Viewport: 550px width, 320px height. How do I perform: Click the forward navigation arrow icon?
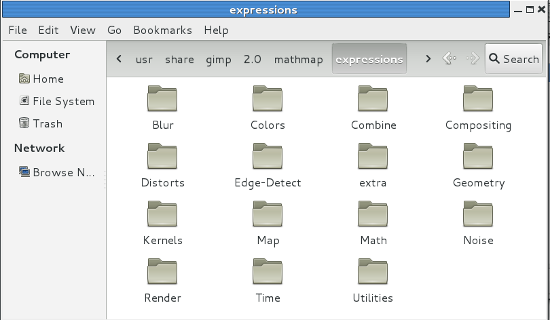pos(473,58)
